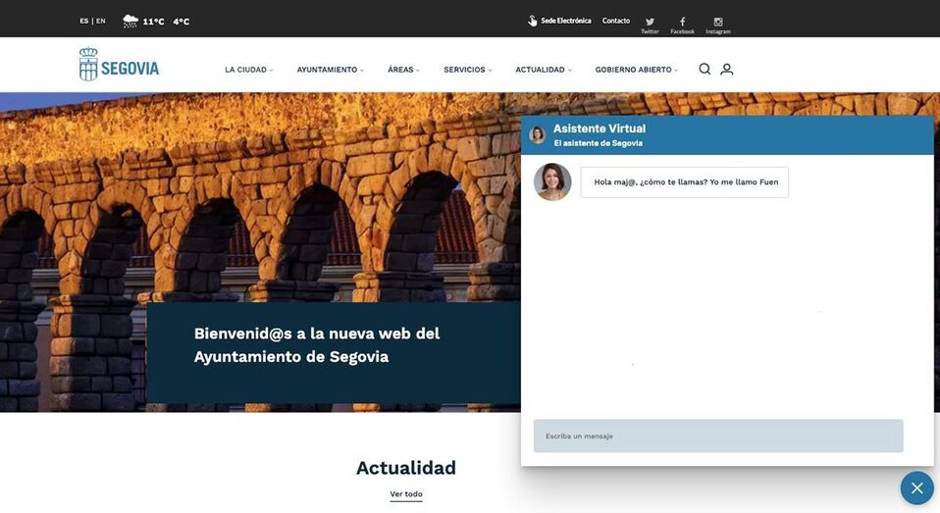Switch language to EN

(x=101, y=21)
